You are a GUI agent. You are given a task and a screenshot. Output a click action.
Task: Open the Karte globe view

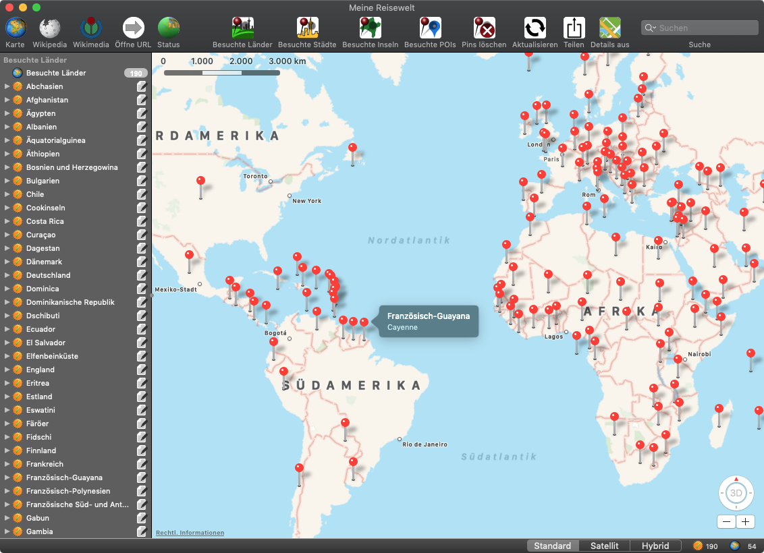(16, 28)
